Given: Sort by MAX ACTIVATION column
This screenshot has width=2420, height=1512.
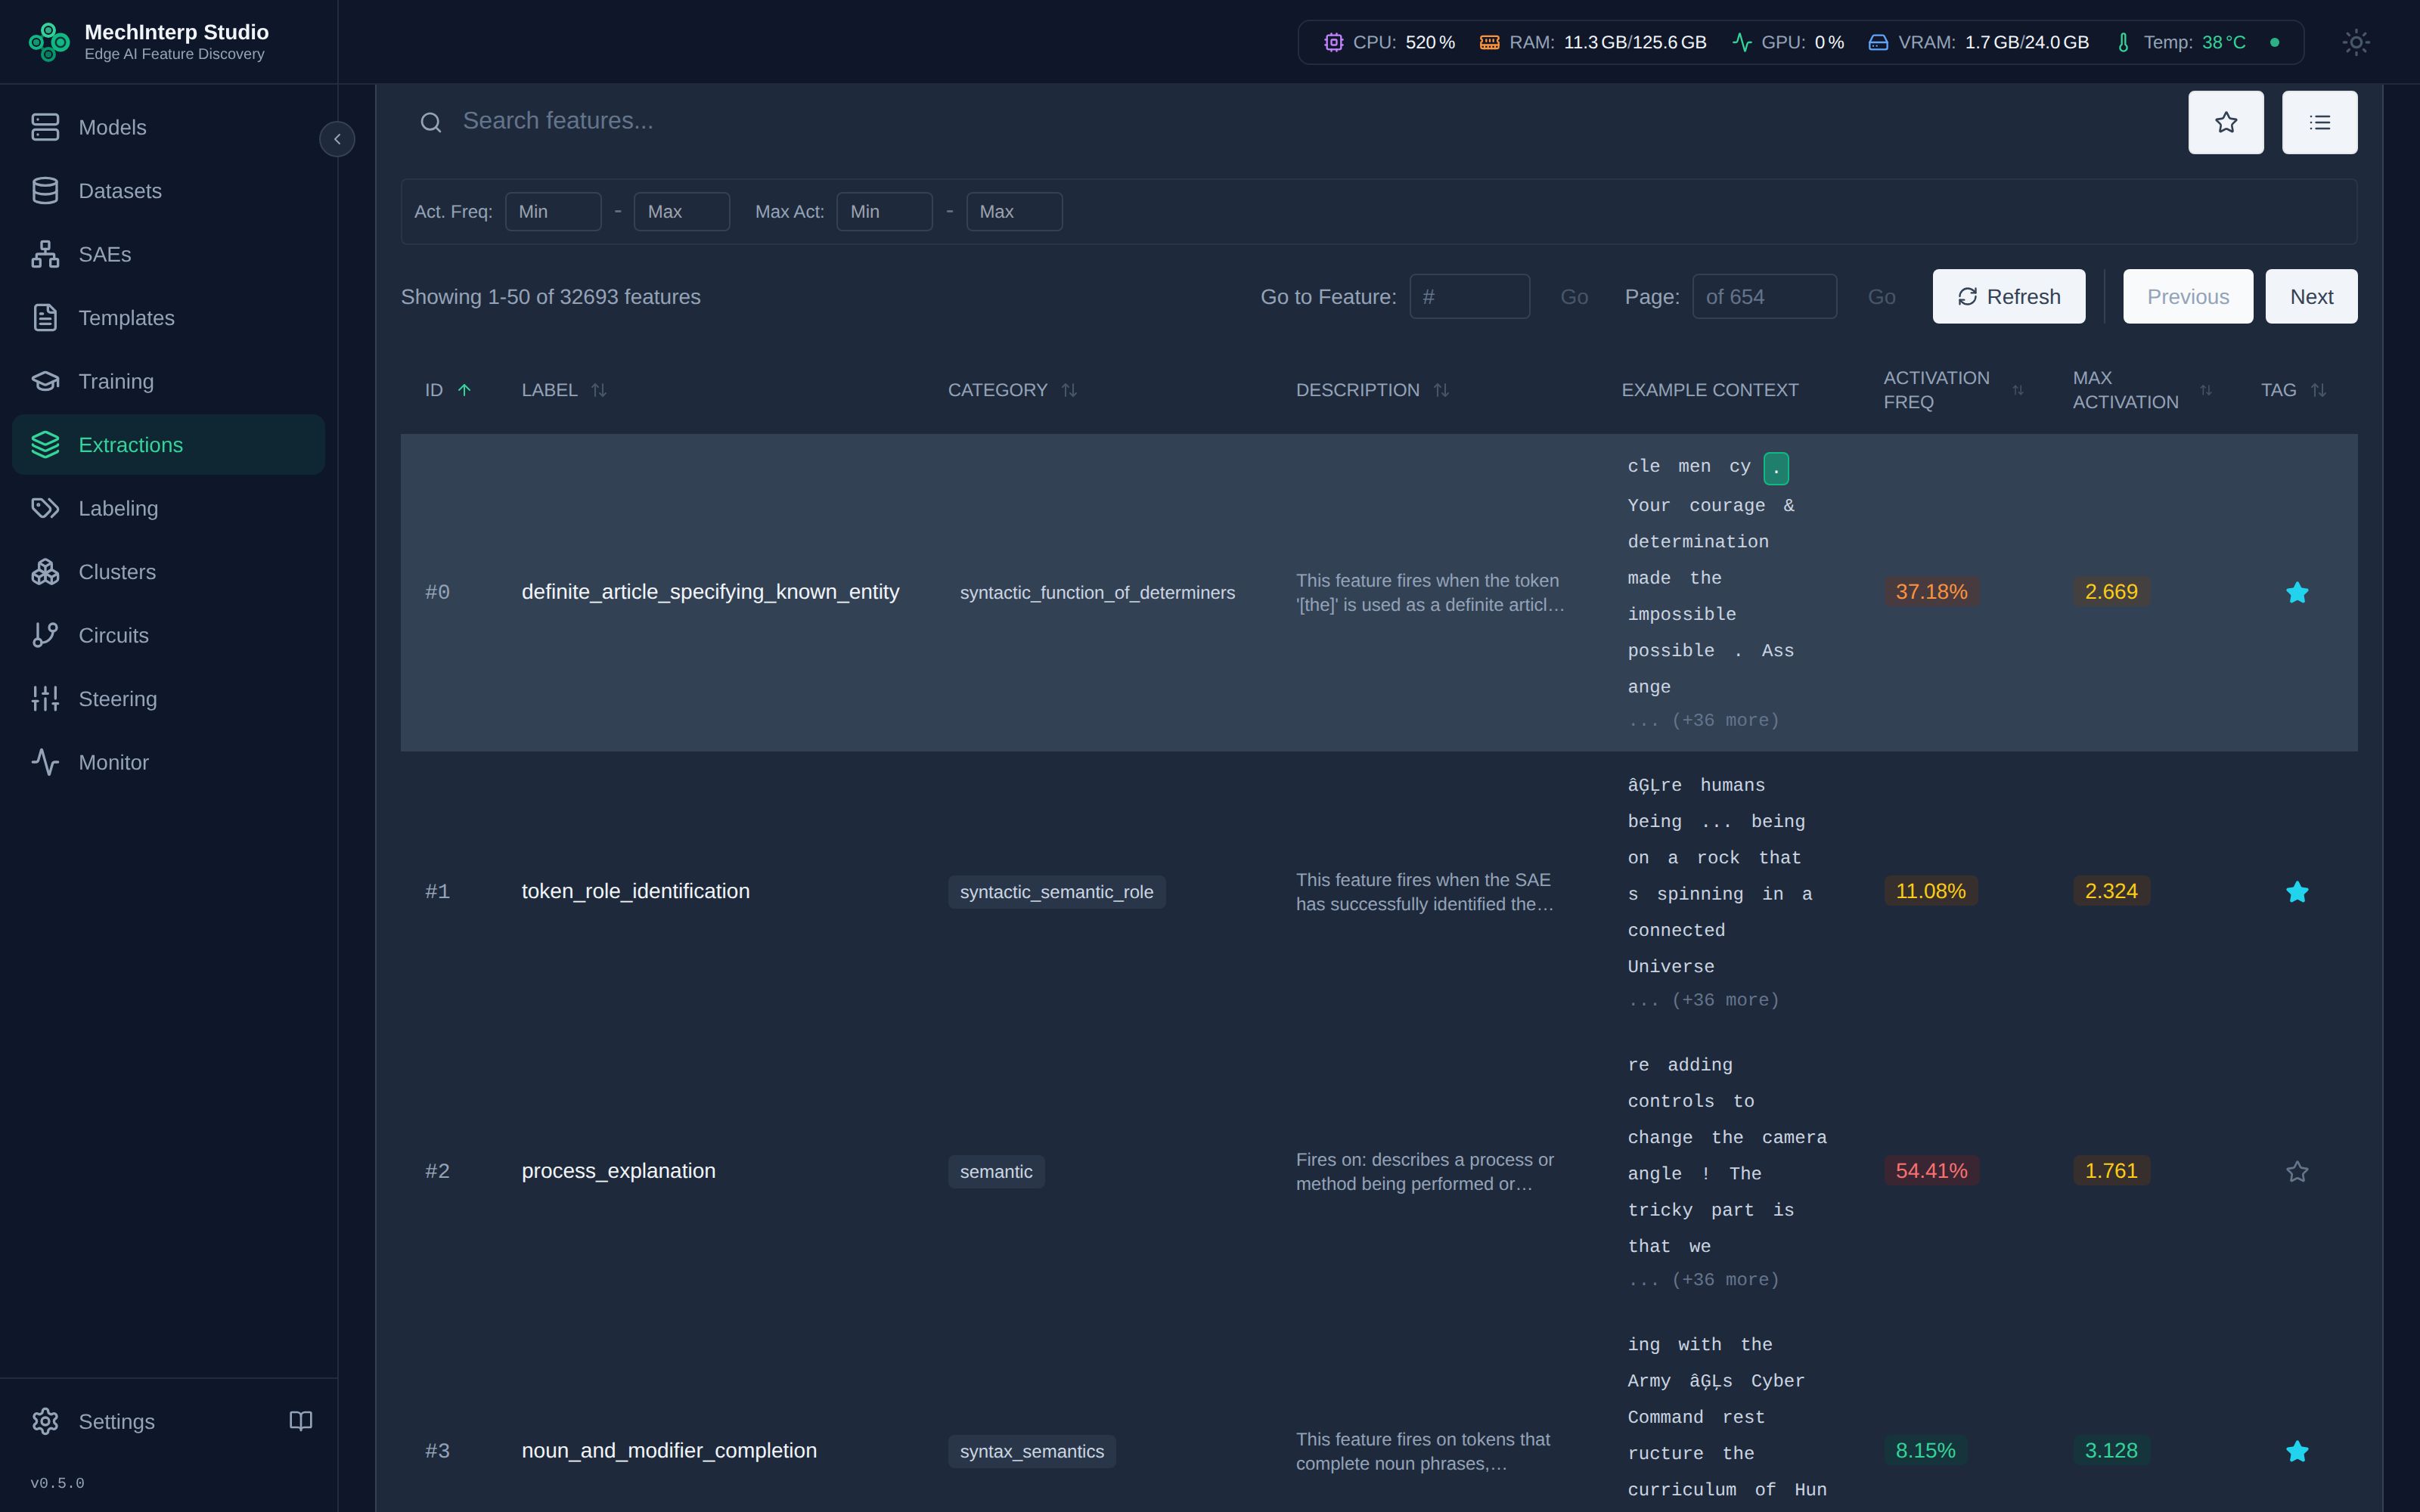Looking at the screenshot, I should pyautogui.click(x=2142, y=390).
